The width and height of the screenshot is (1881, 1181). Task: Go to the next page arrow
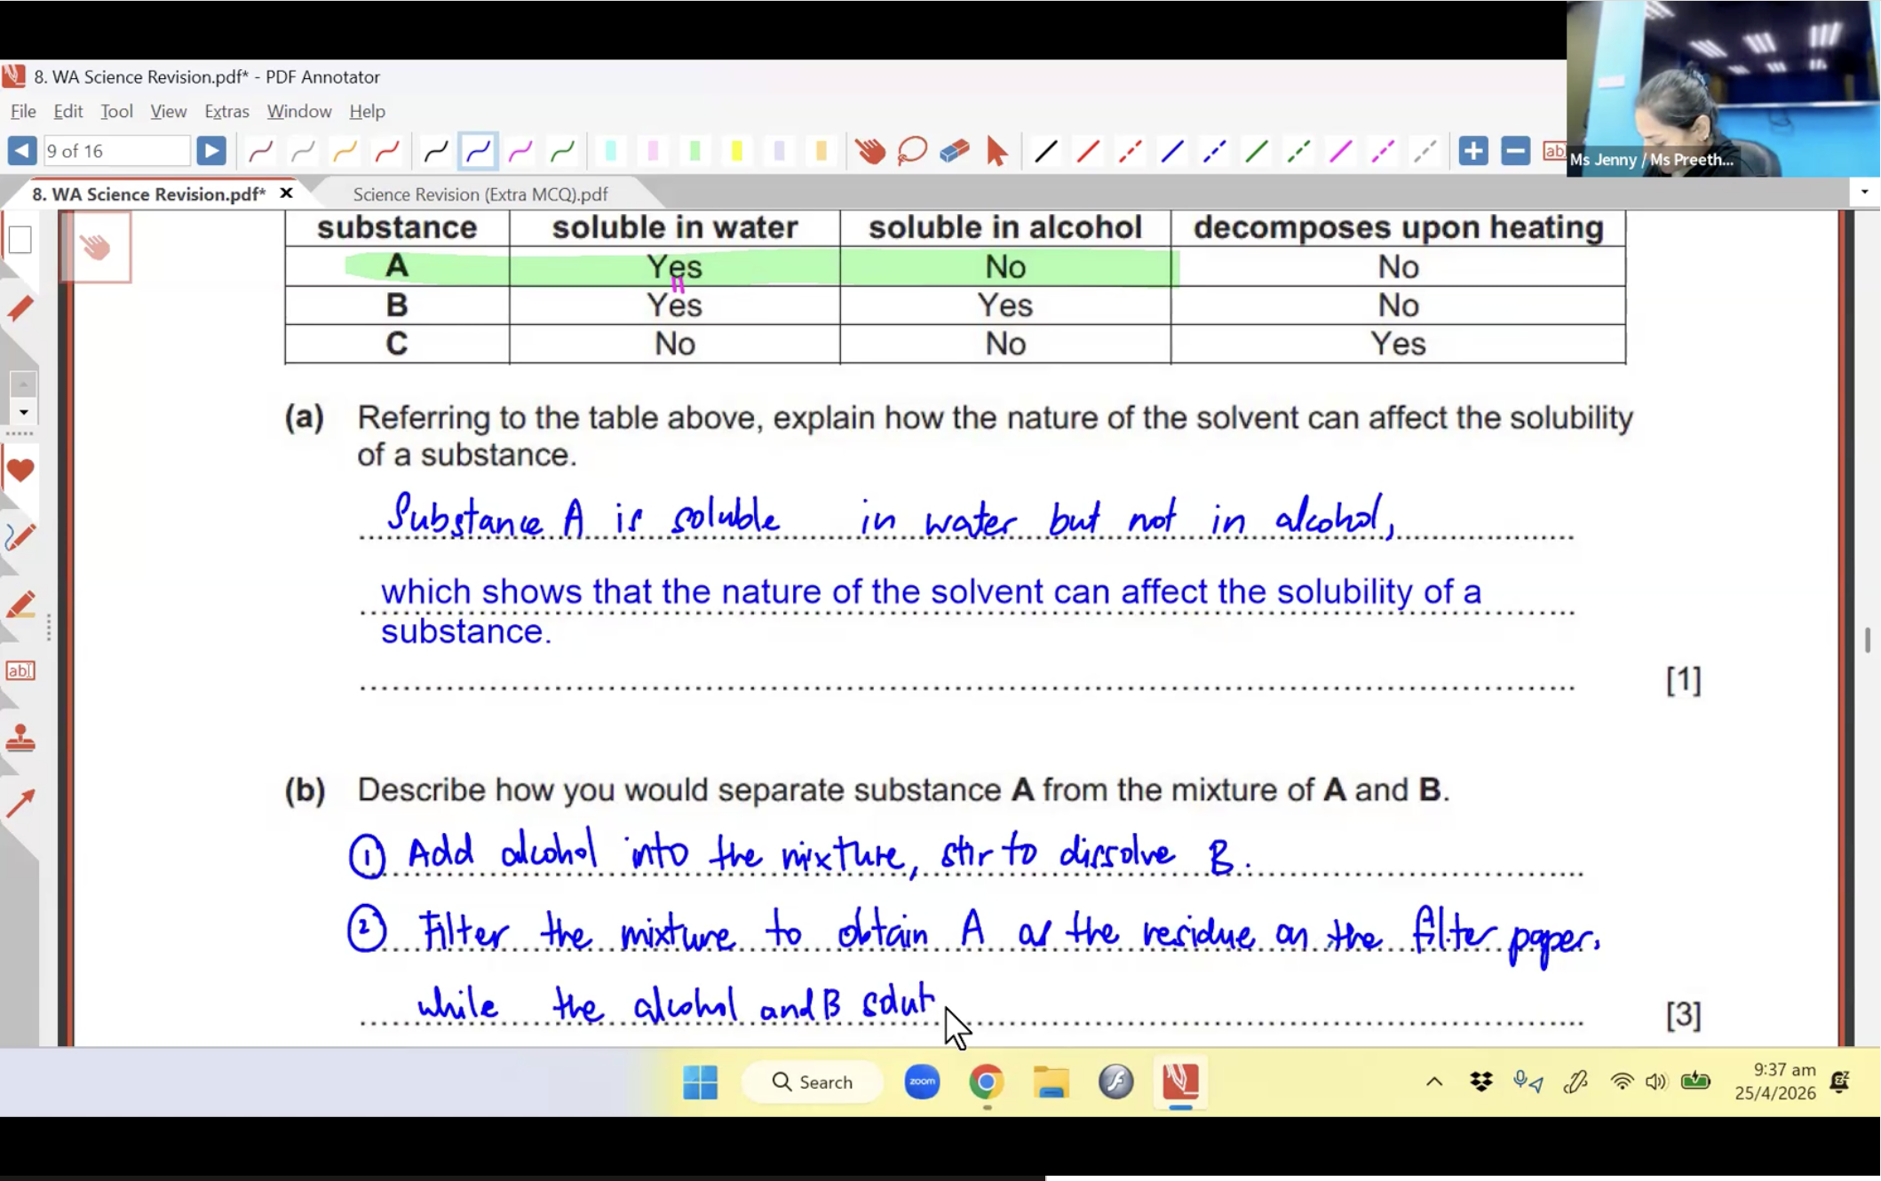click(x=211, y=151)
